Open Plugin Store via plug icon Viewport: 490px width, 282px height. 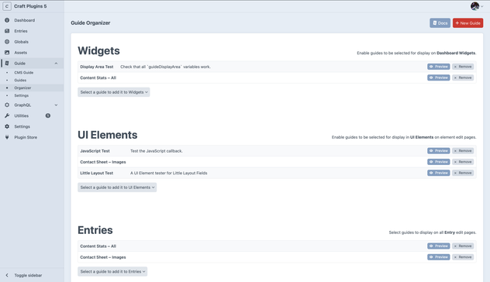7,137
